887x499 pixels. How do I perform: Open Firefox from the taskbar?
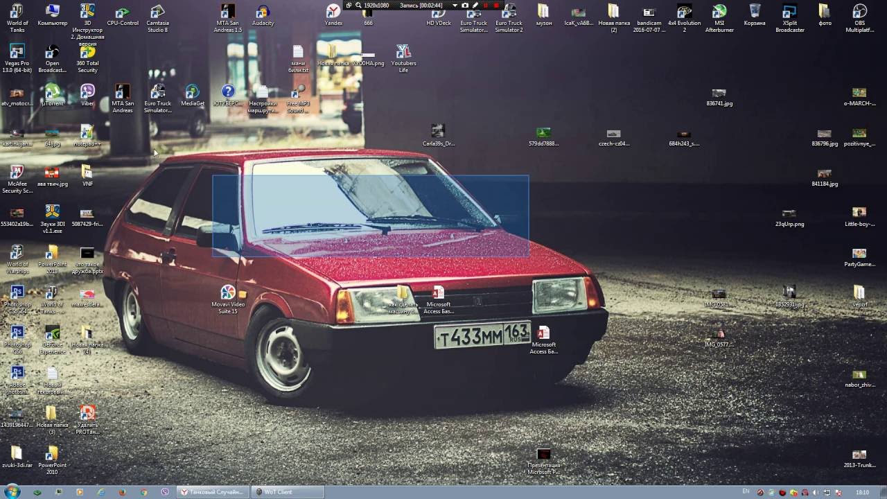[122, 492]
